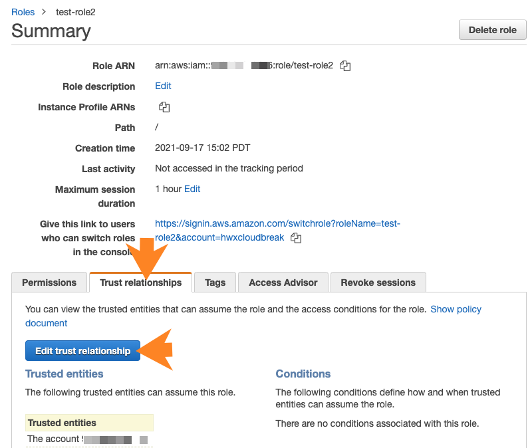Viewport: 532px width, 448px height.
Task: Copy the switch role console link
Action: (297, 238)
